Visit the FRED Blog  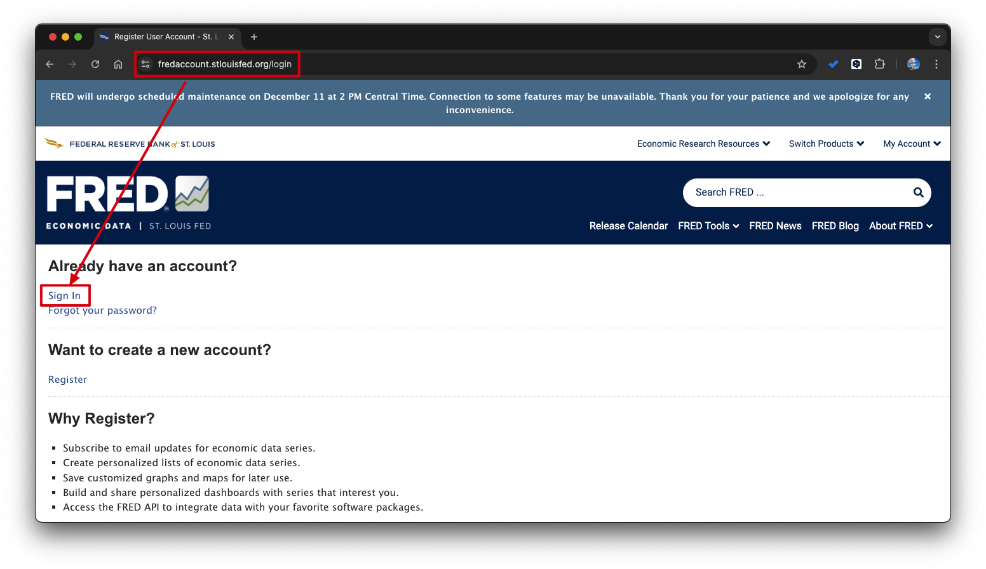[835, 226]
